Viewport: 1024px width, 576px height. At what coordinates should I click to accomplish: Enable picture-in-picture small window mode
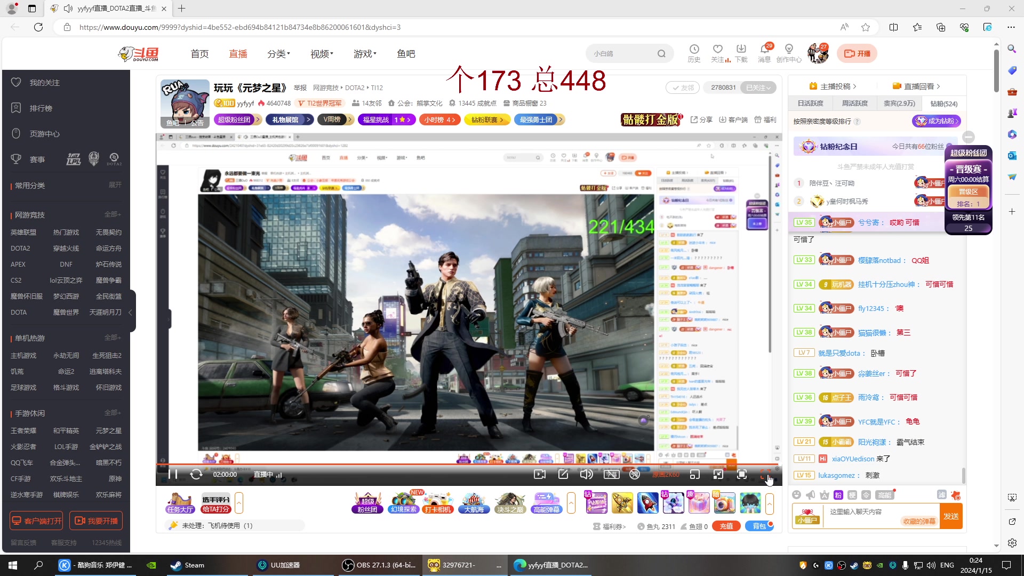tap(694, 474)
